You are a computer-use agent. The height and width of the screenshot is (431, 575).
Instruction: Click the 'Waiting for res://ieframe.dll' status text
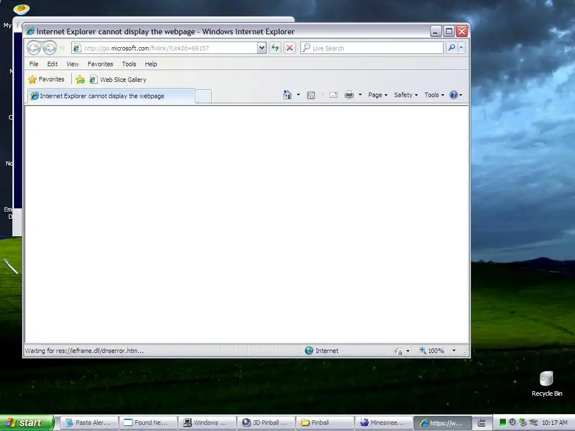coord(84,351)
